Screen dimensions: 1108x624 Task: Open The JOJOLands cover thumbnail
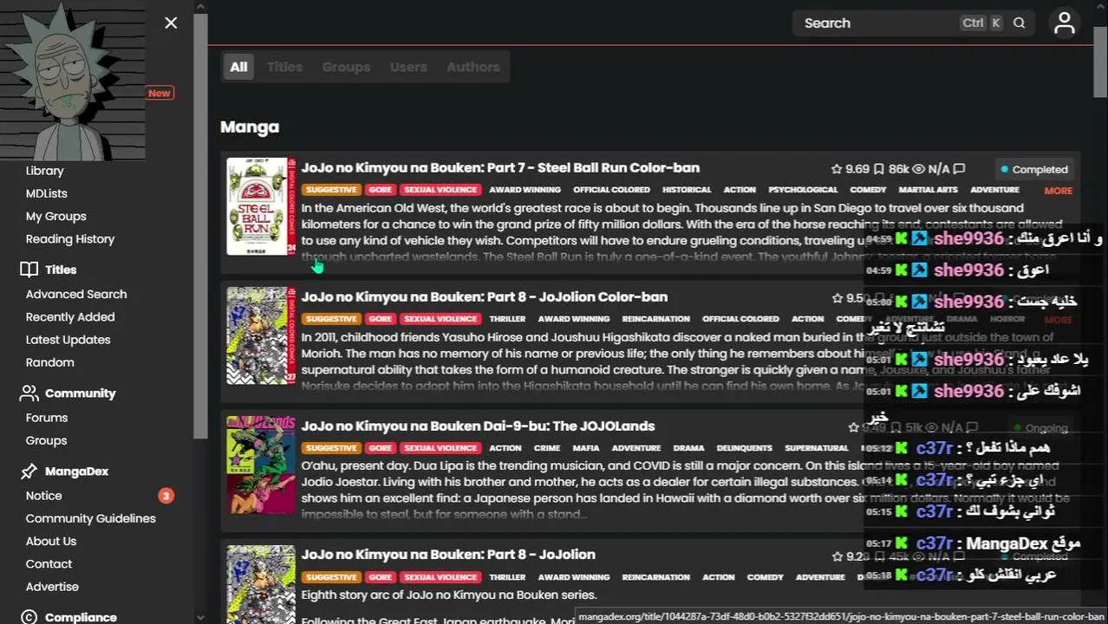point(261,465)
